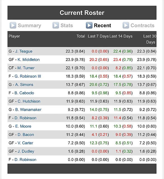Screen dimensions: 164x179
Task: Open G. Robinson III link
Action: (28, 76)
